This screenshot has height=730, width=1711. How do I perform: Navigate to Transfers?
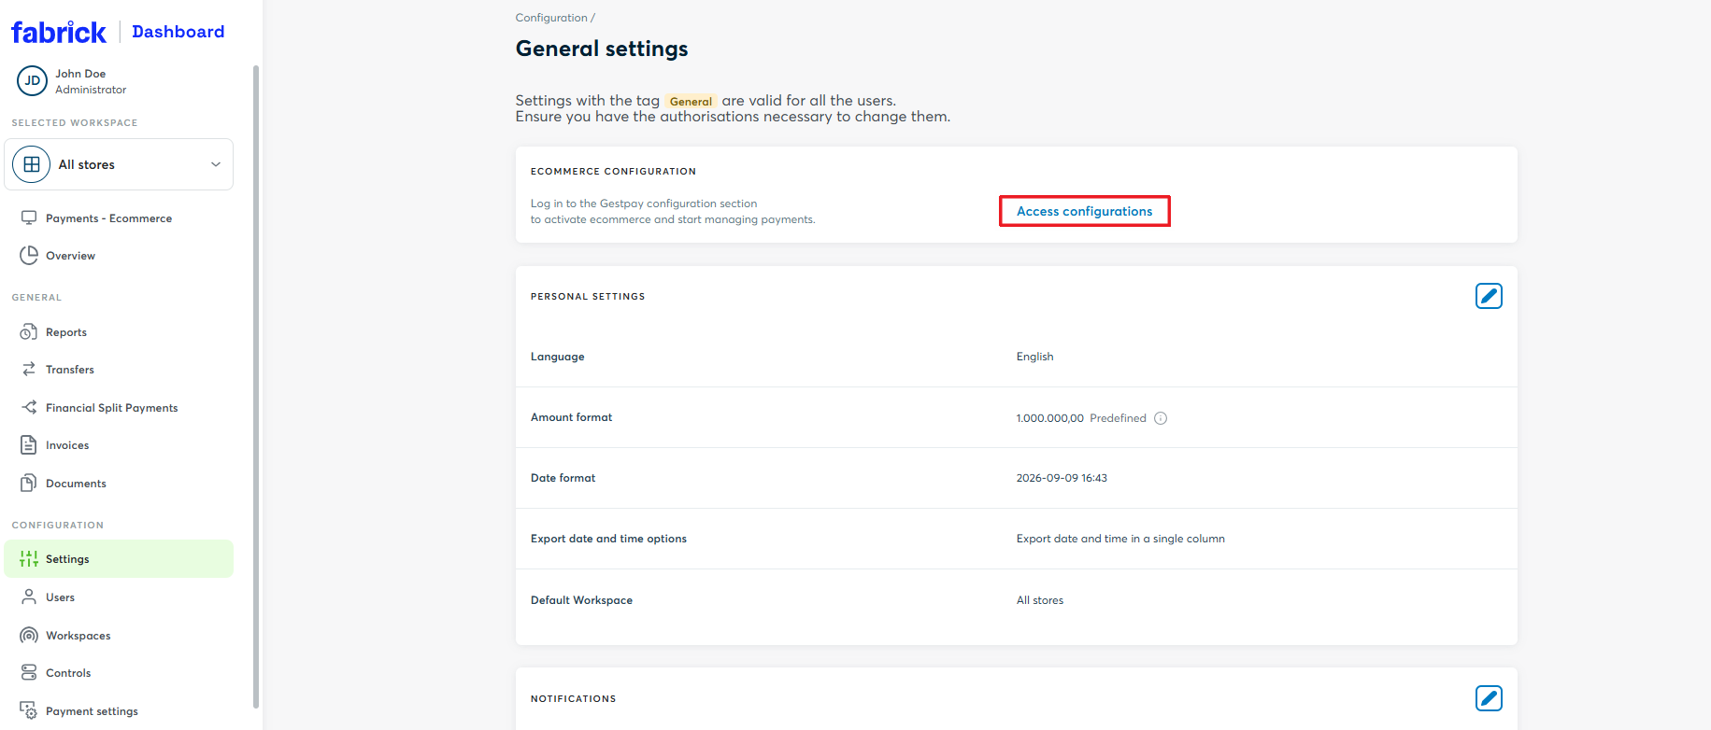click(x=119, y=370)
